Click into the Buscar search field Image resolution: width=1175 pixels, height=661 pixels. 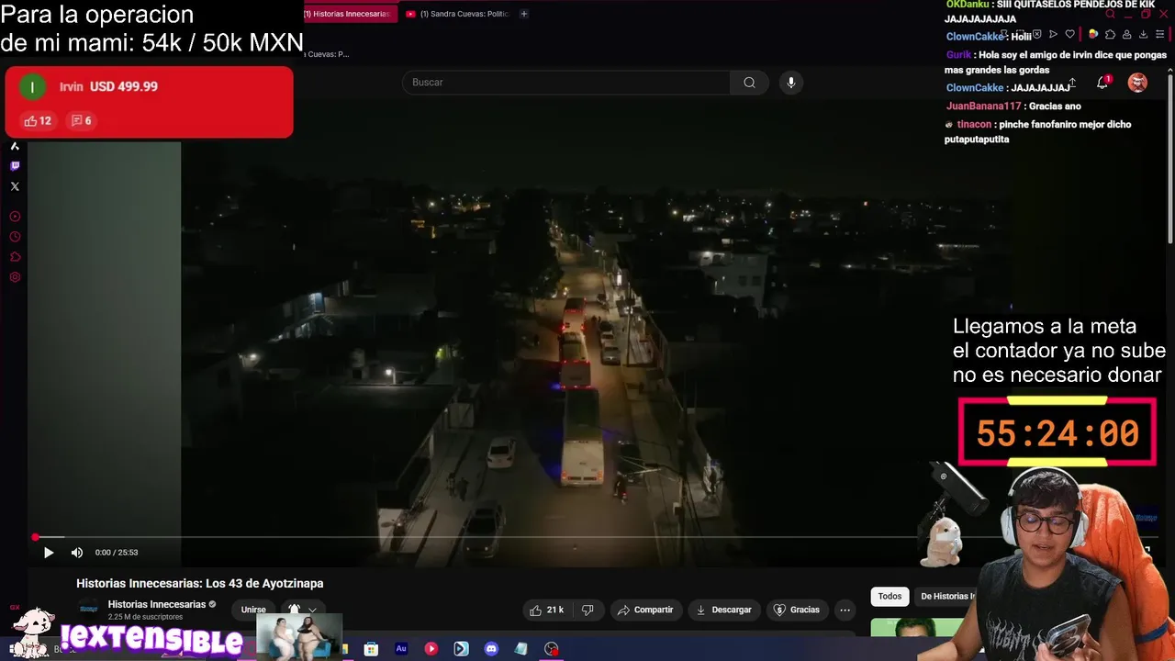(x=566, y=83)
